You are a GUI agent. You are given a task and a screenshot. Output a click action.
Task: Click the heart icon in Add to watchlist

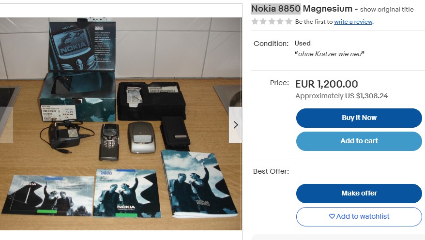332,216
